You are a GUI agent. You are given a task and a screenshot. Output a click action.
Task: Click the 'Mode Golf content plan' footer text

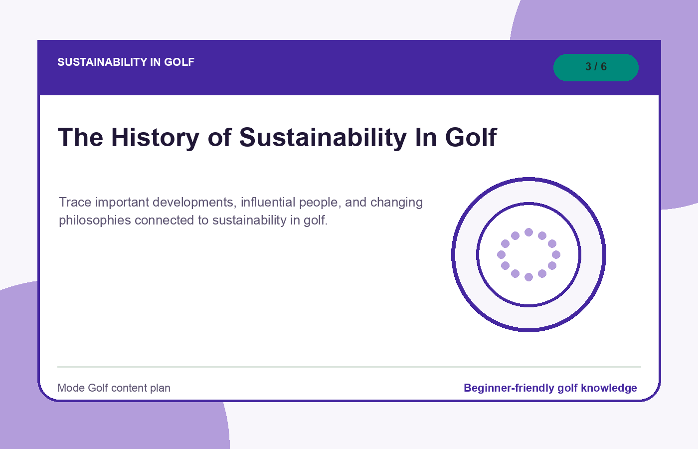[114, 388]
